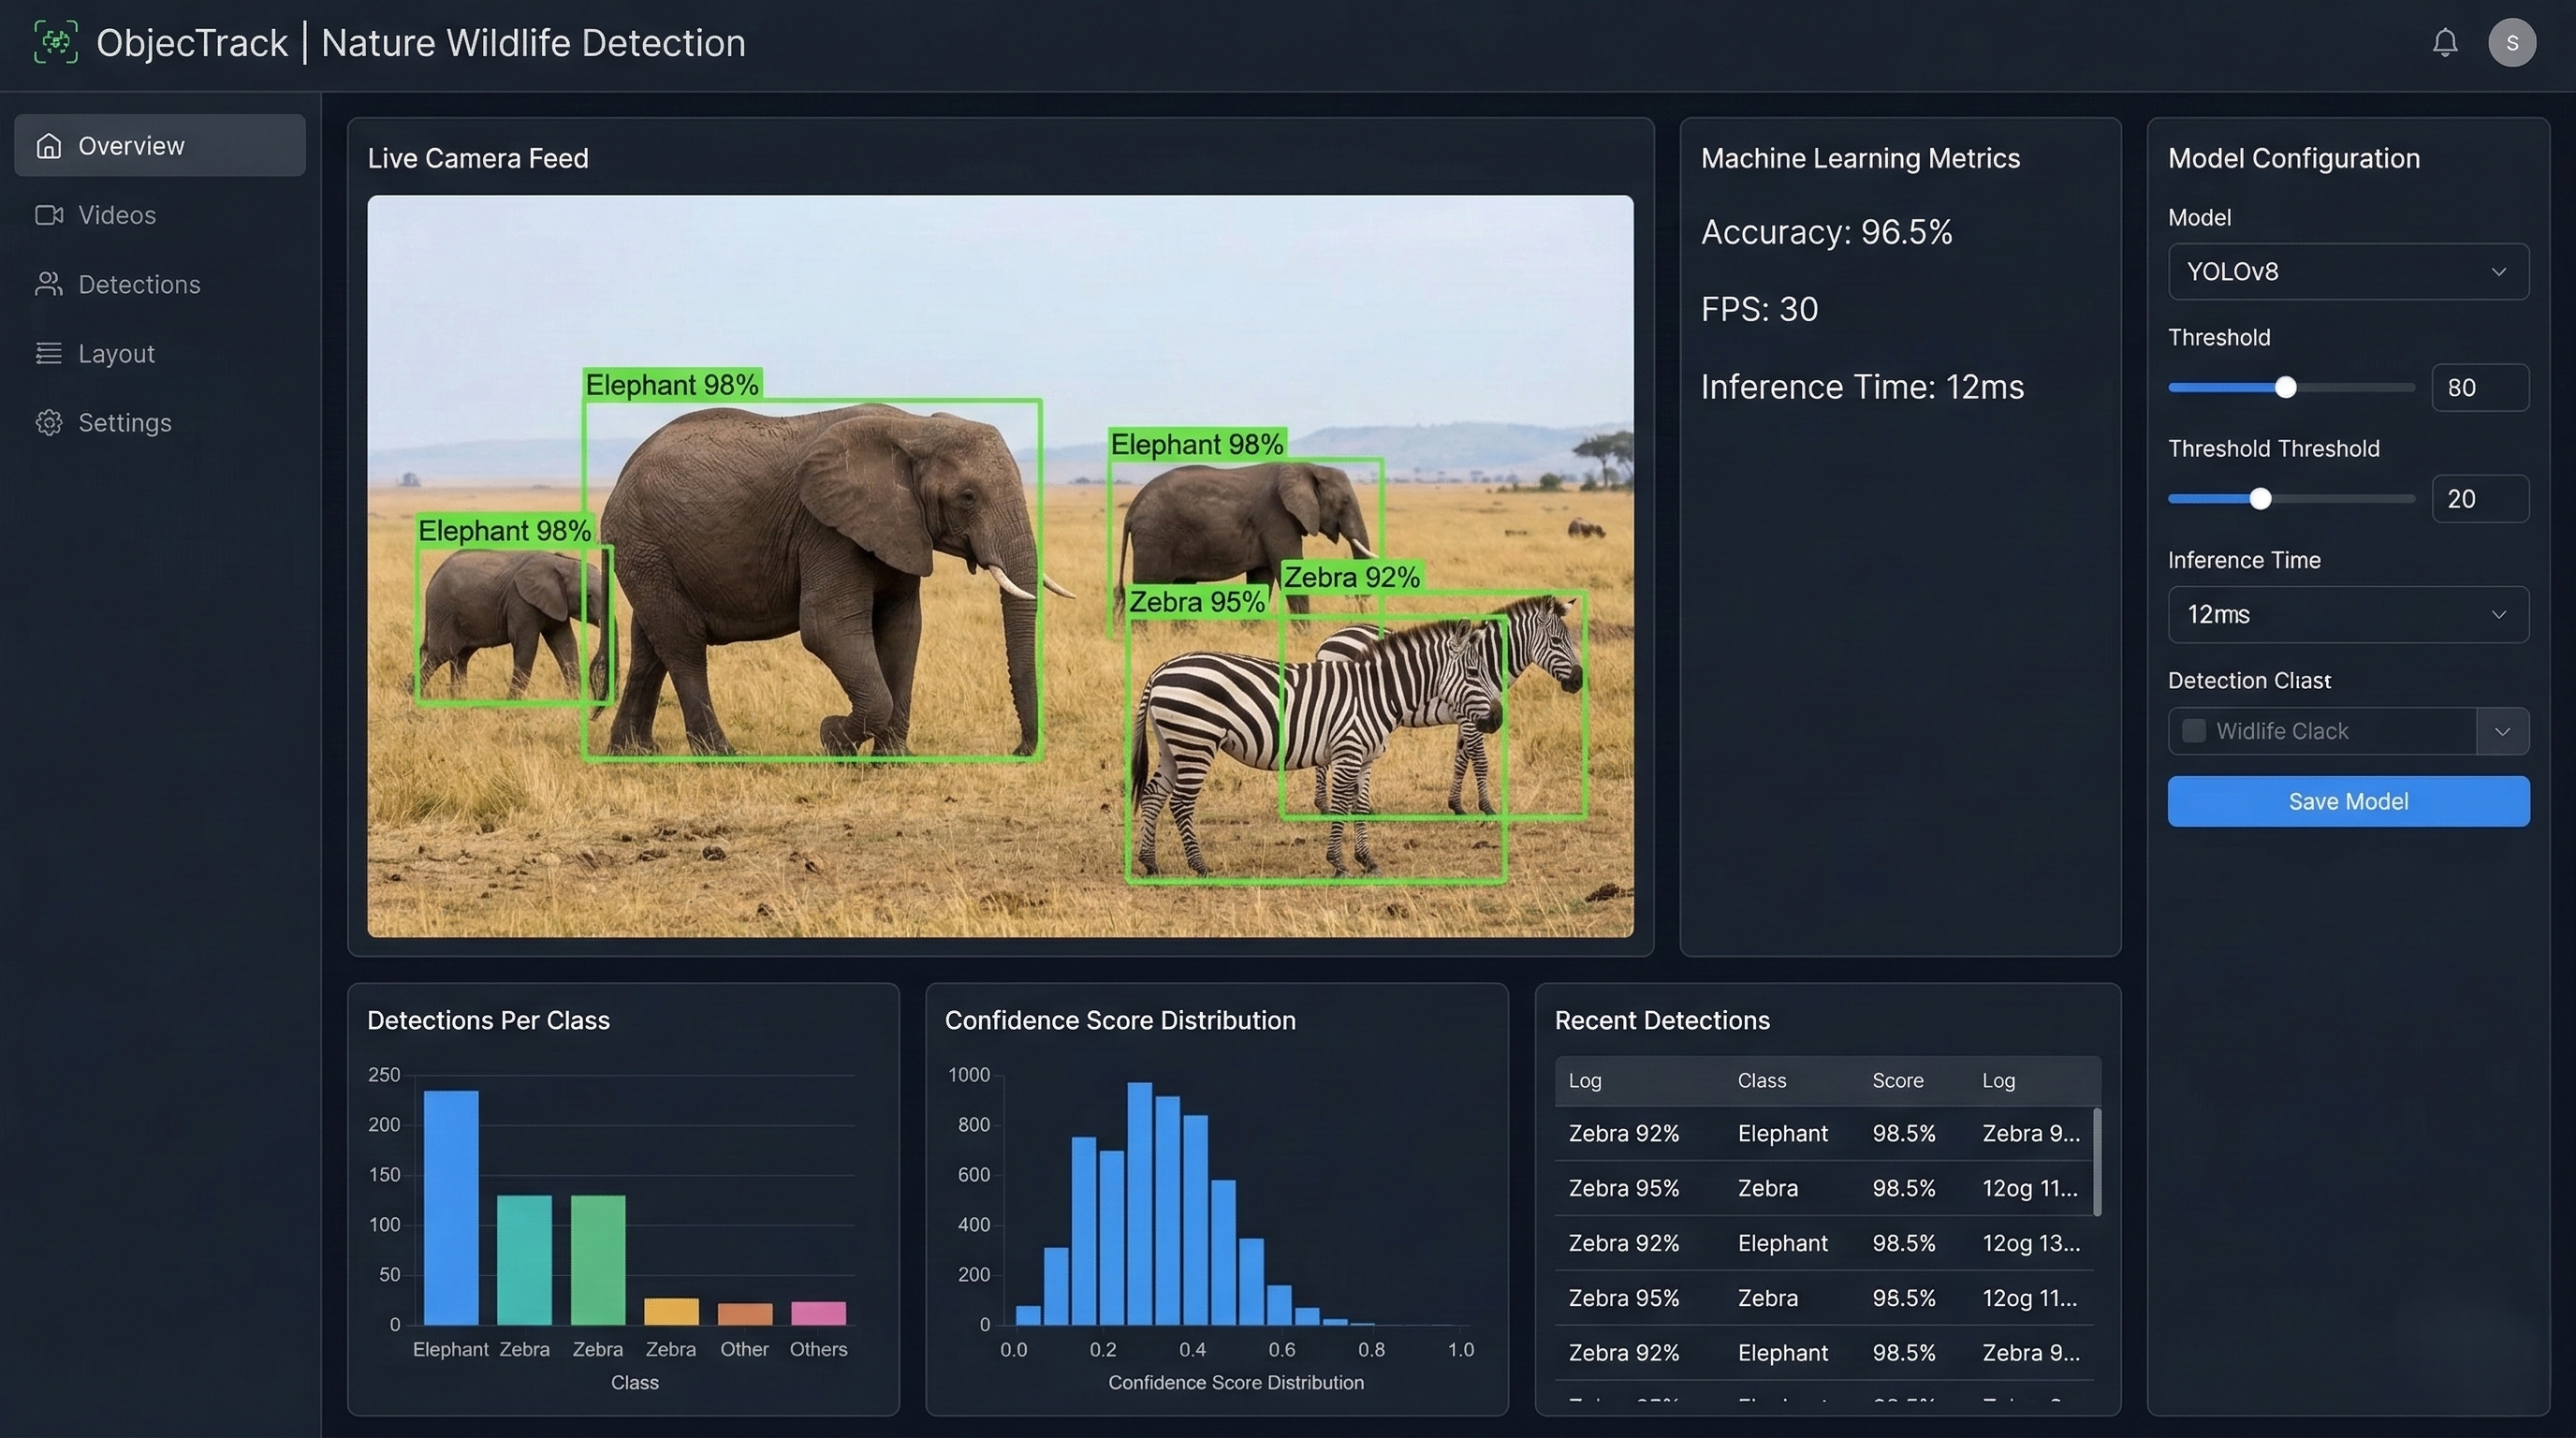The width and height of the screenshot is (2576, 1438).
Task: Open notifications bell icon
Action: point(2444,42)
